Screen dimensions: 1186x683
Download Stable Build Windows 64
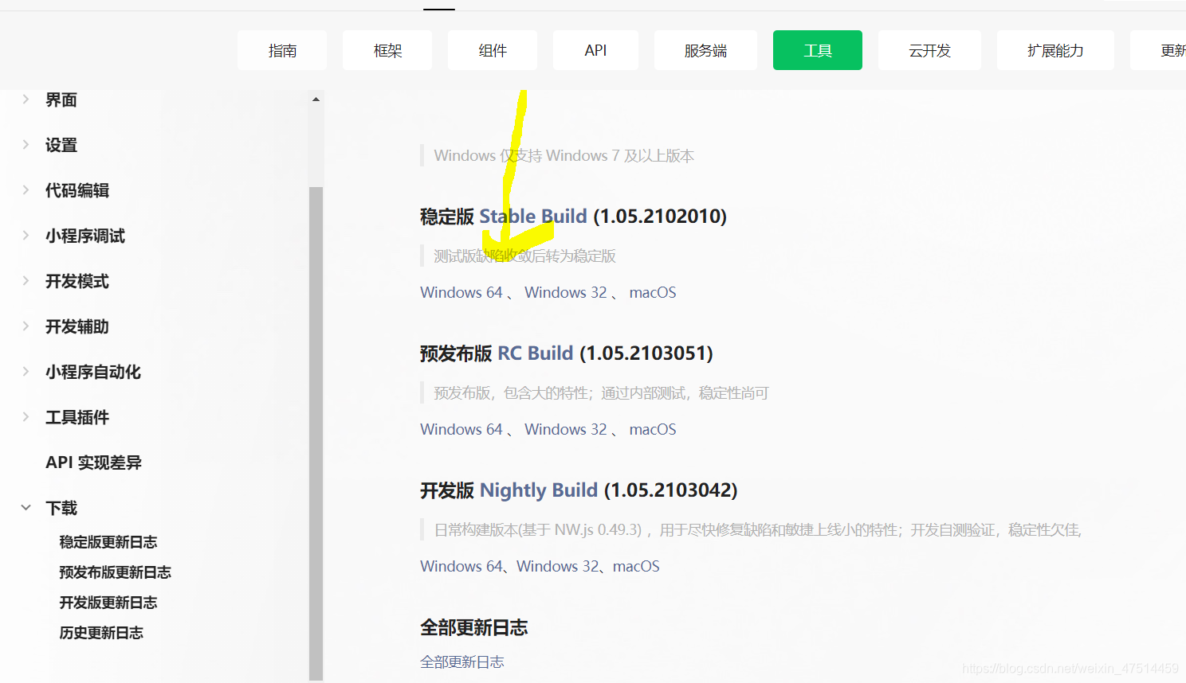click(x=461, y=292)
